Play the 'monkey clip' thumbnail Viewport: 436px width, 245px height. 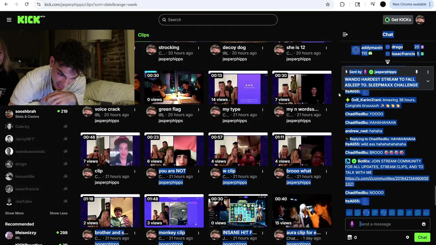click(x=174, y=211)
